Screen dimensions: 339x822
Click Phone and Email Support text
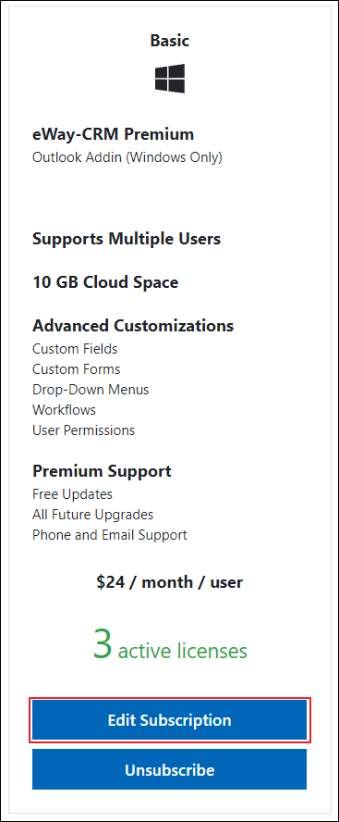110,535
